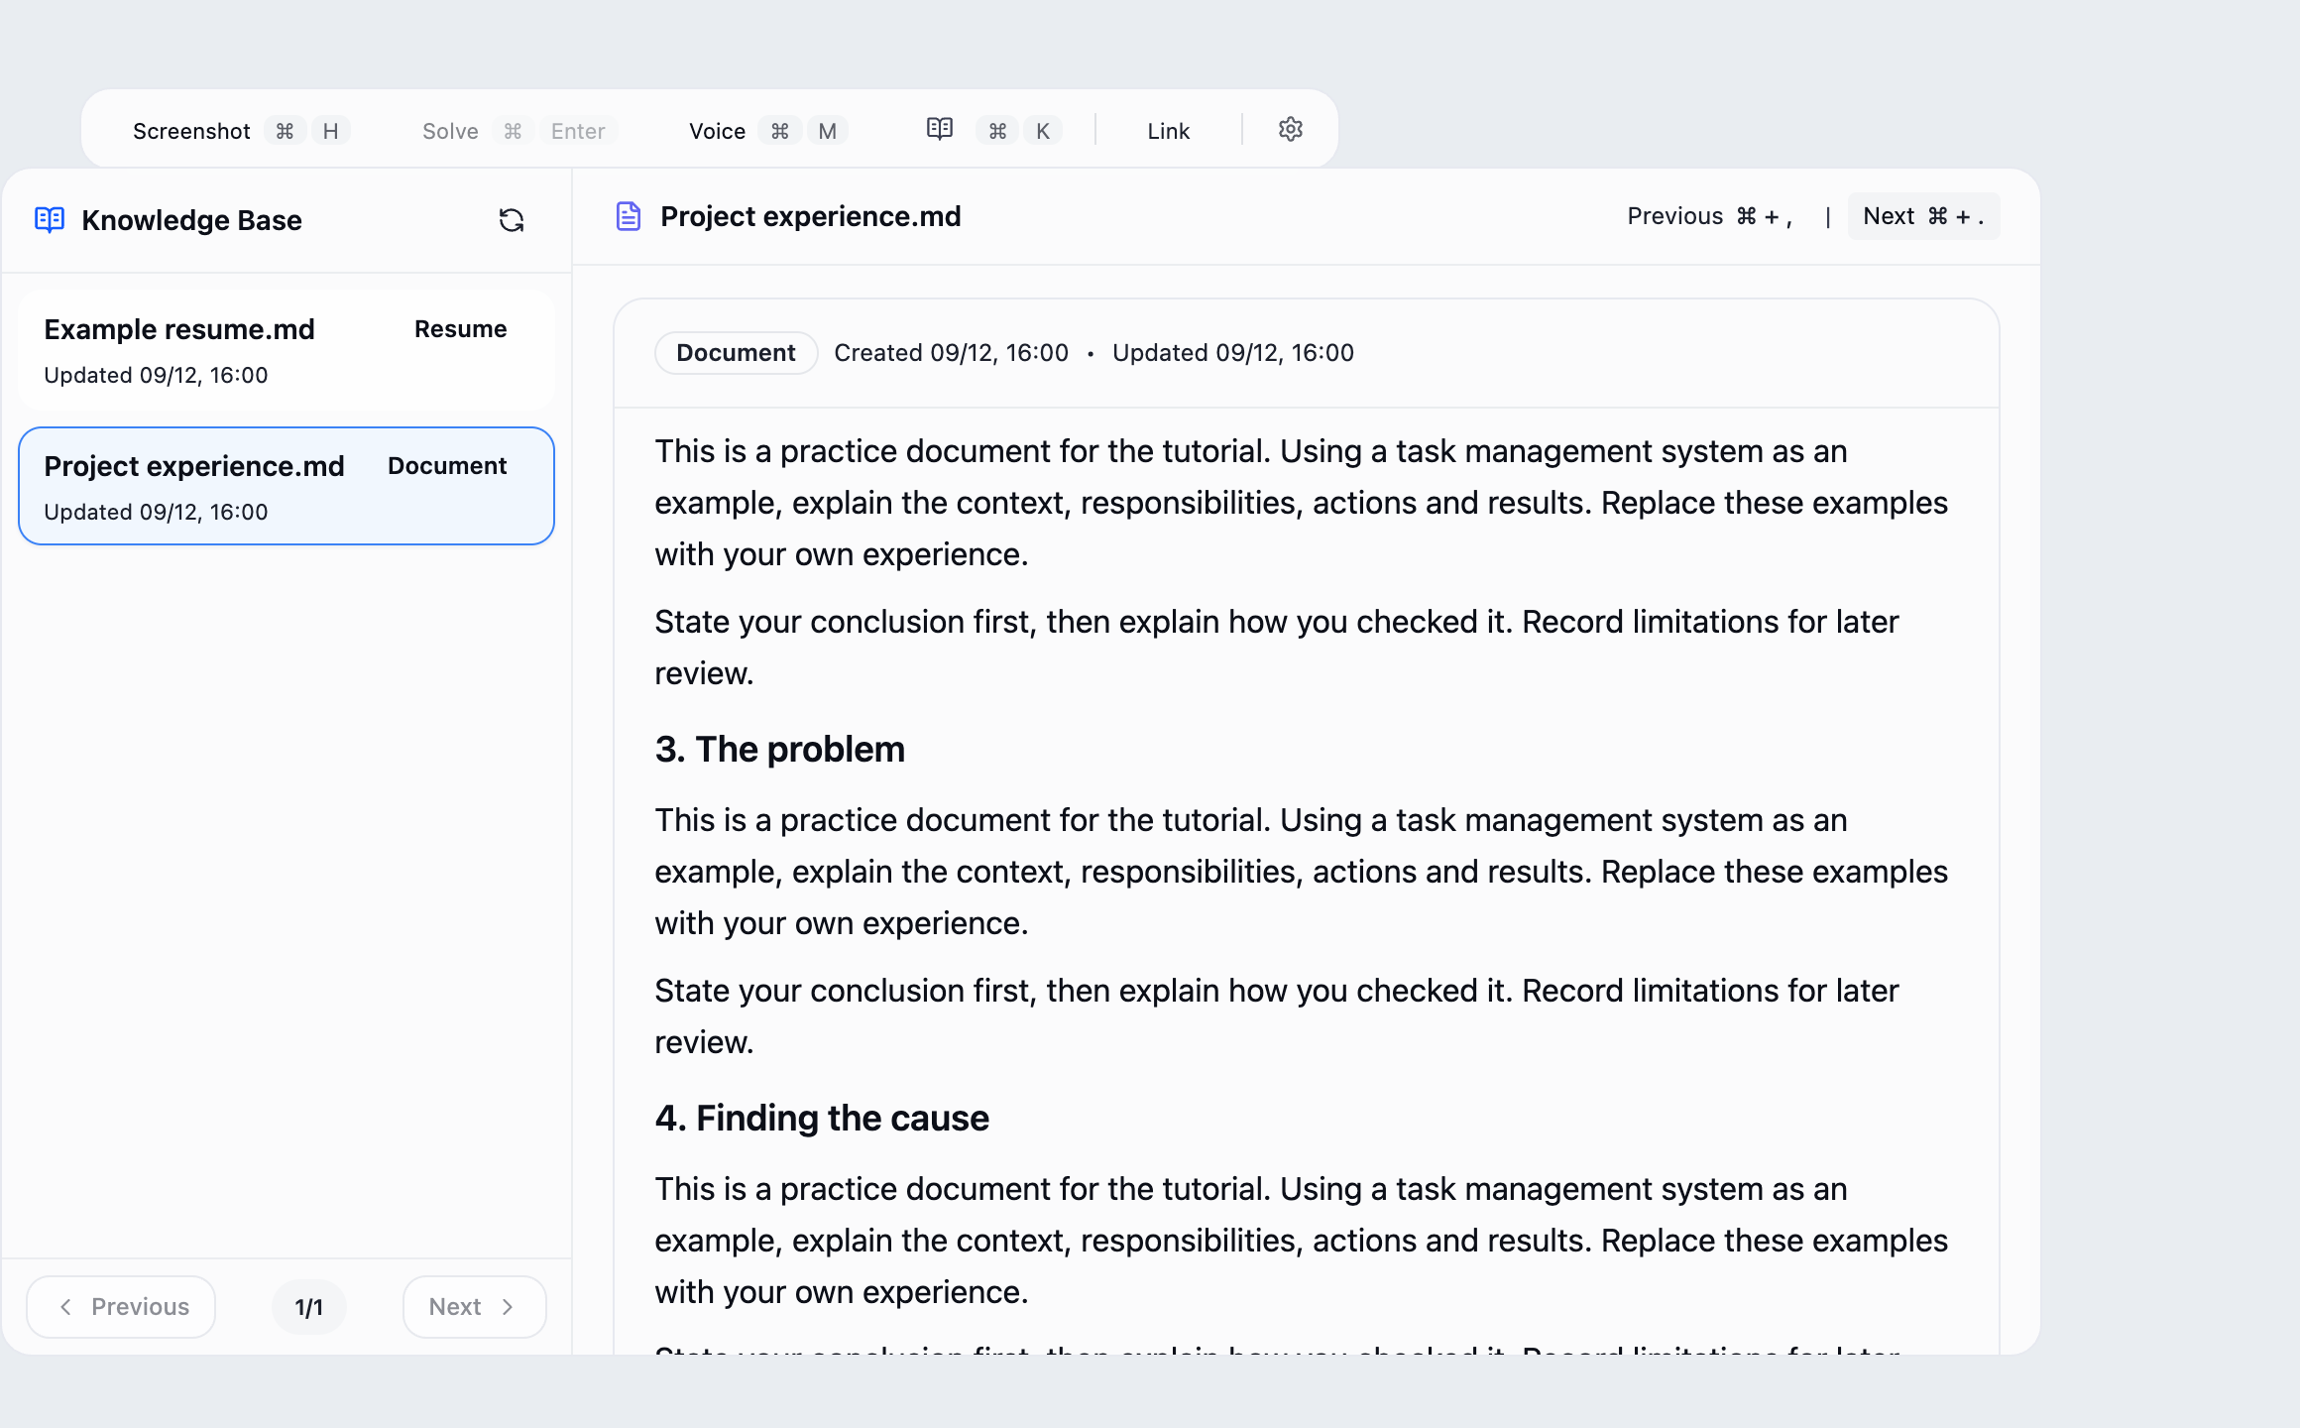Select Example resume.md in the list
Screen dimensions: 2300x1428
[287, 350]
